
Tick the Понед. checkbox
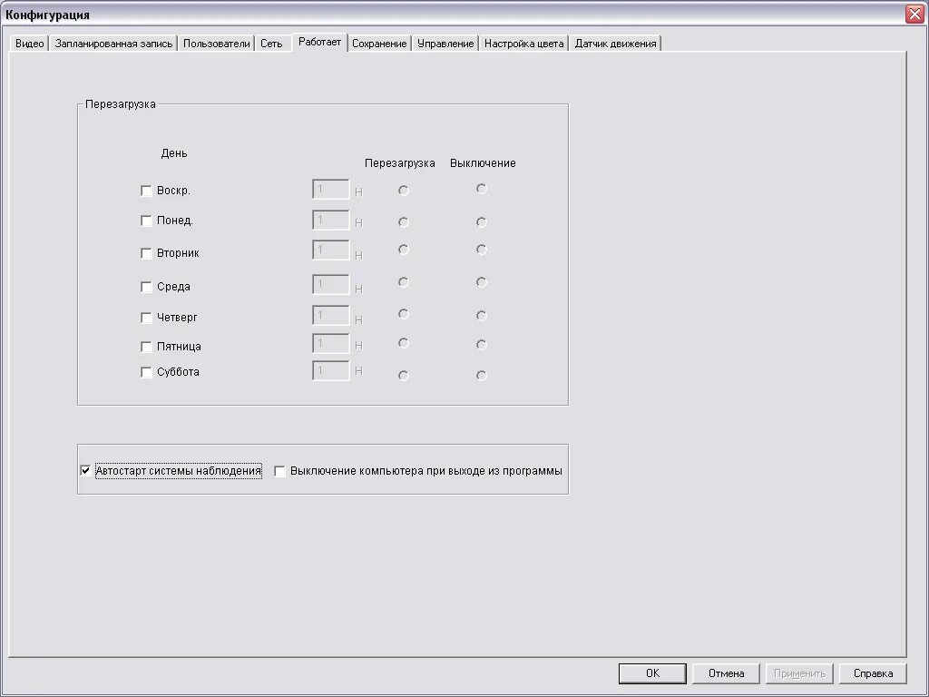click(146, 221)
